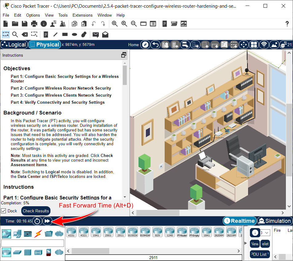Click the Zoom In toolbar icon
The image size is (293, 261).
coord(114,24)
